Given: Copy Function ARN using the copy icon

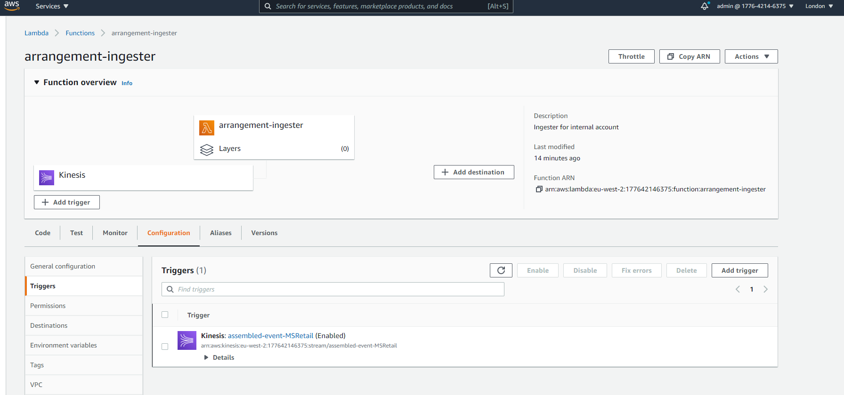Looking at the screenshot, I should 539,189.
